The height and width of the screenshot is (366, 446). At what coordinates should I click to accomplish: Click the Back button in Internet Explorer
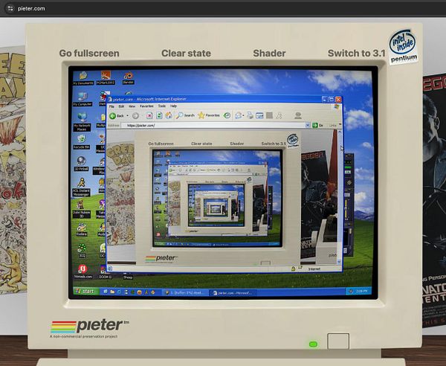click(117, 116)
